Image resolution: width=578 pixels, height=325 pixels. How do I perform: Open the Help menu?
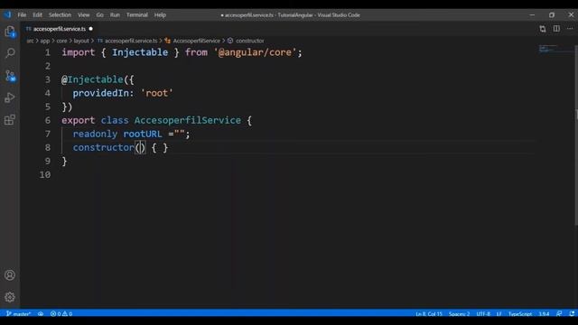[x=160, y=15]
